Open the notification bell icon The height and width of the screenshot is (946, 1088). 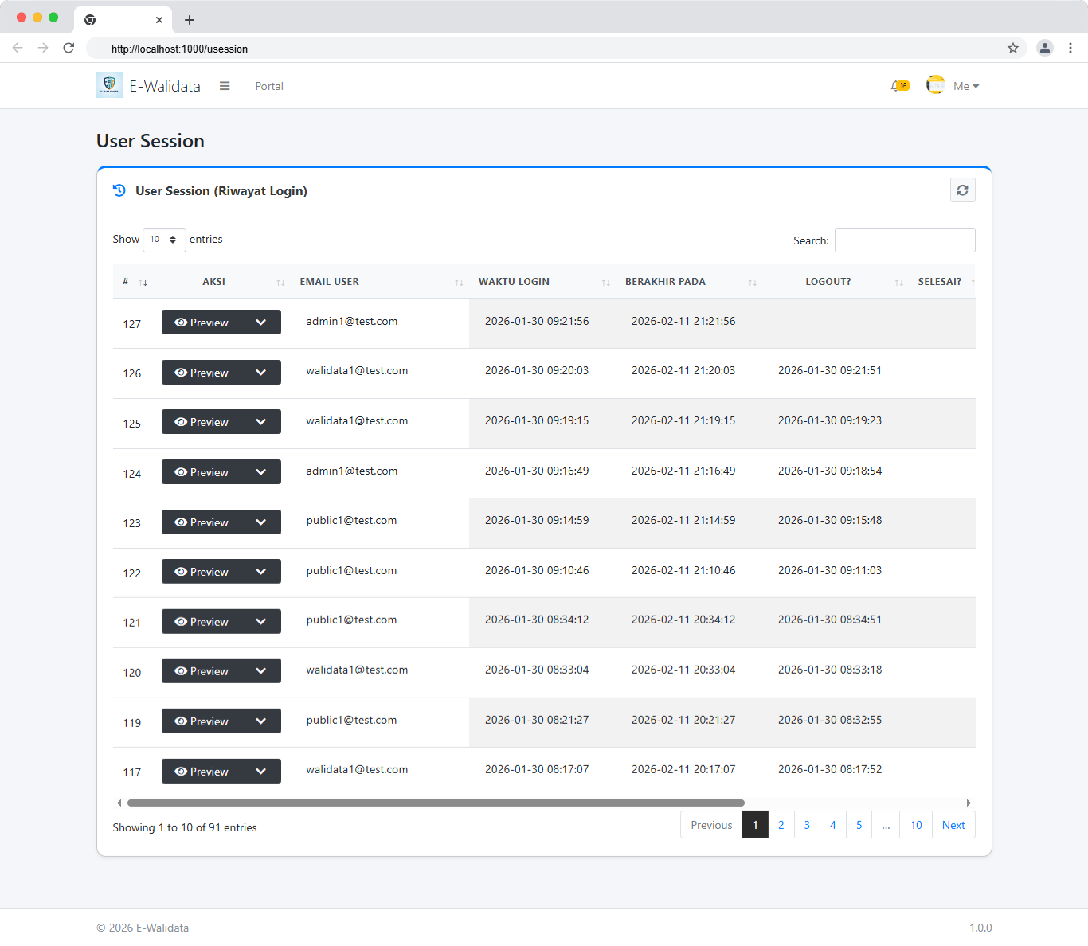click(x=898, y=86)
